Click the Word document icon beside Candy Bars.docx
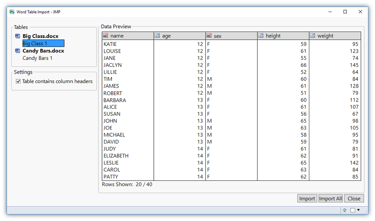 coord(18,50)
